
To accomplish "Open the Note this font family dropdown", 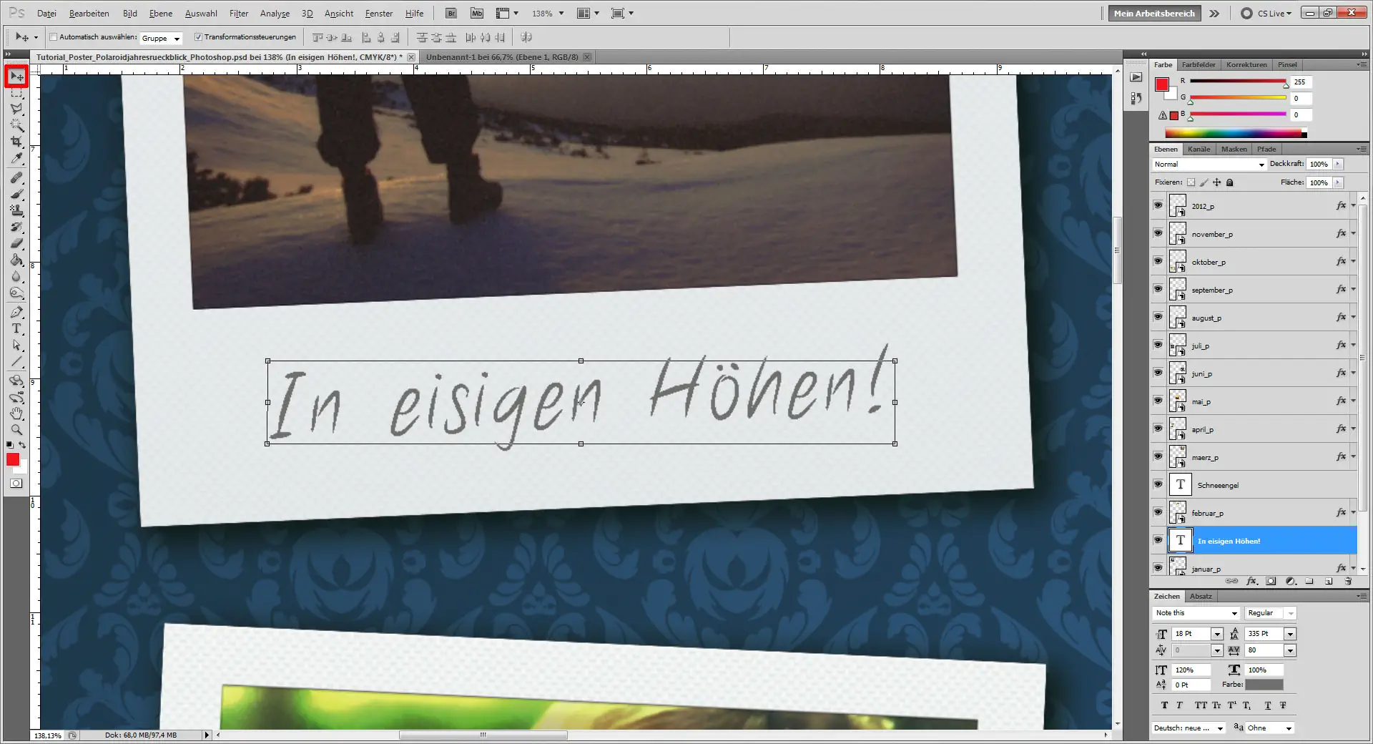I will [x=1234, y=613].
